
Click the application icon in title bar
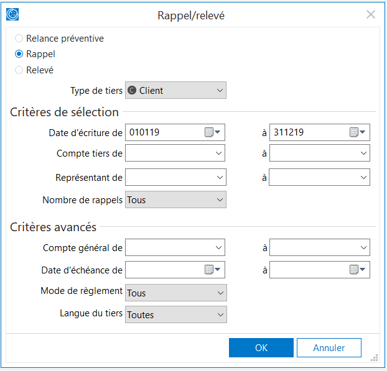pyautogui.click(x=12, y=15)
